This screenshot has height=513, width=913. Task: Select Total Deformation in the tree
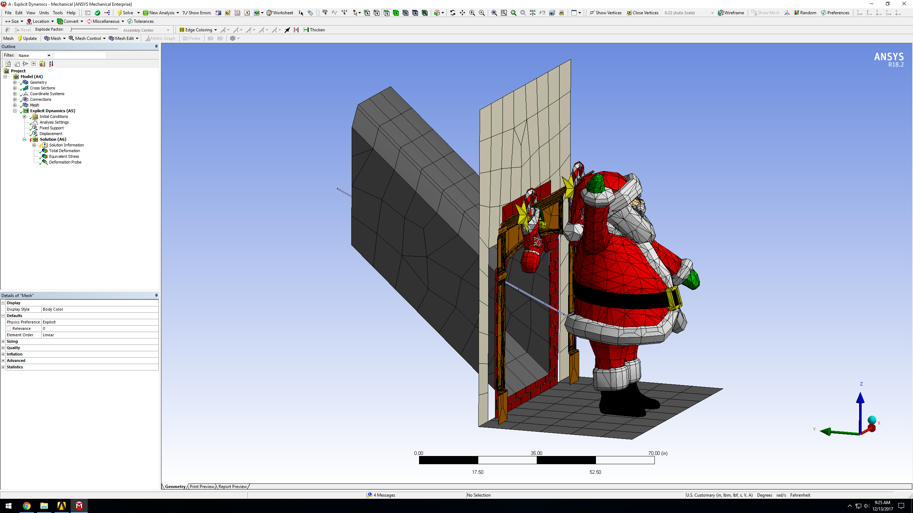[x=64, y=151]
